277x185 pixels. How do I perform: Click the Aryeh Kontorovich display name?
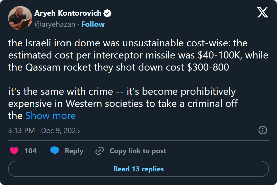[x=68, y=13]
